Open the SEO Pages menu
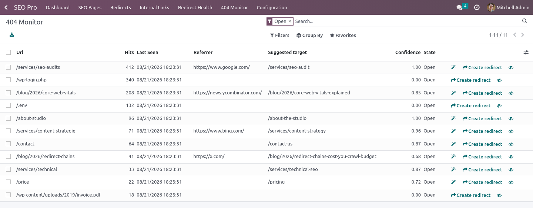The height and width of the screenshot is (208, 533). click(x=90, y=7)
